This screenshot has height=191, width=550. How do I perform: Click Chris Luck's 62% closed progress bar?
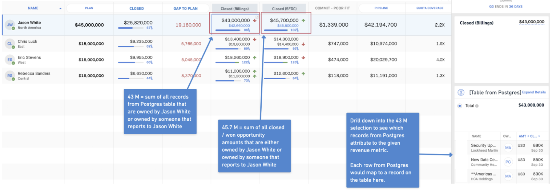click(131, 47)
